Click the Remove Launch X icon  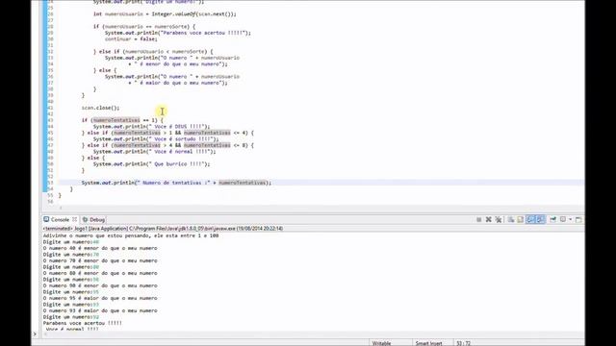click(x=489, y=220)
